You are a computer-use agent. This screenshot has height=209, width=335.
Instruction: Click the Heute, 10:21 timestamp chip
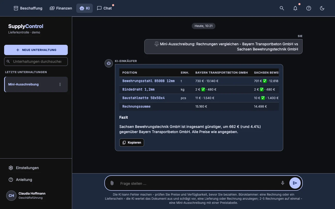[x=204, y=26]
